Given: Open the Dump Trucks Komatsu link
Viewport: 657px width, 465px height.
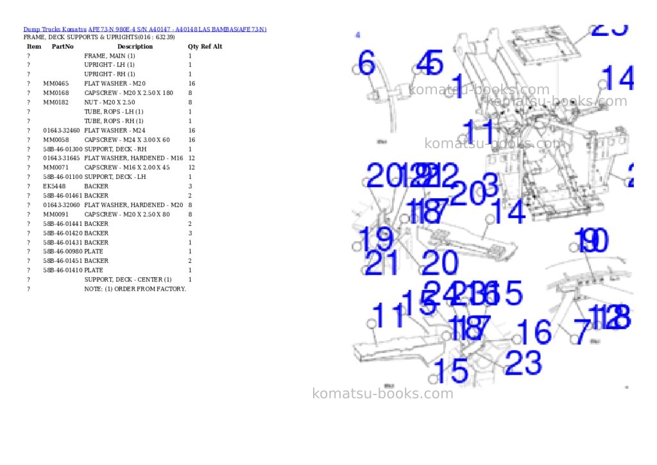Looking at the screenshot, I should [55, 30].
